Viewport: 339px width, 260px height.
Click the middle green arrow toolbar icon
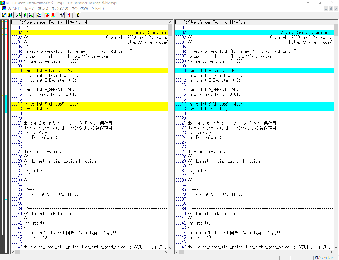click(25, 15)
